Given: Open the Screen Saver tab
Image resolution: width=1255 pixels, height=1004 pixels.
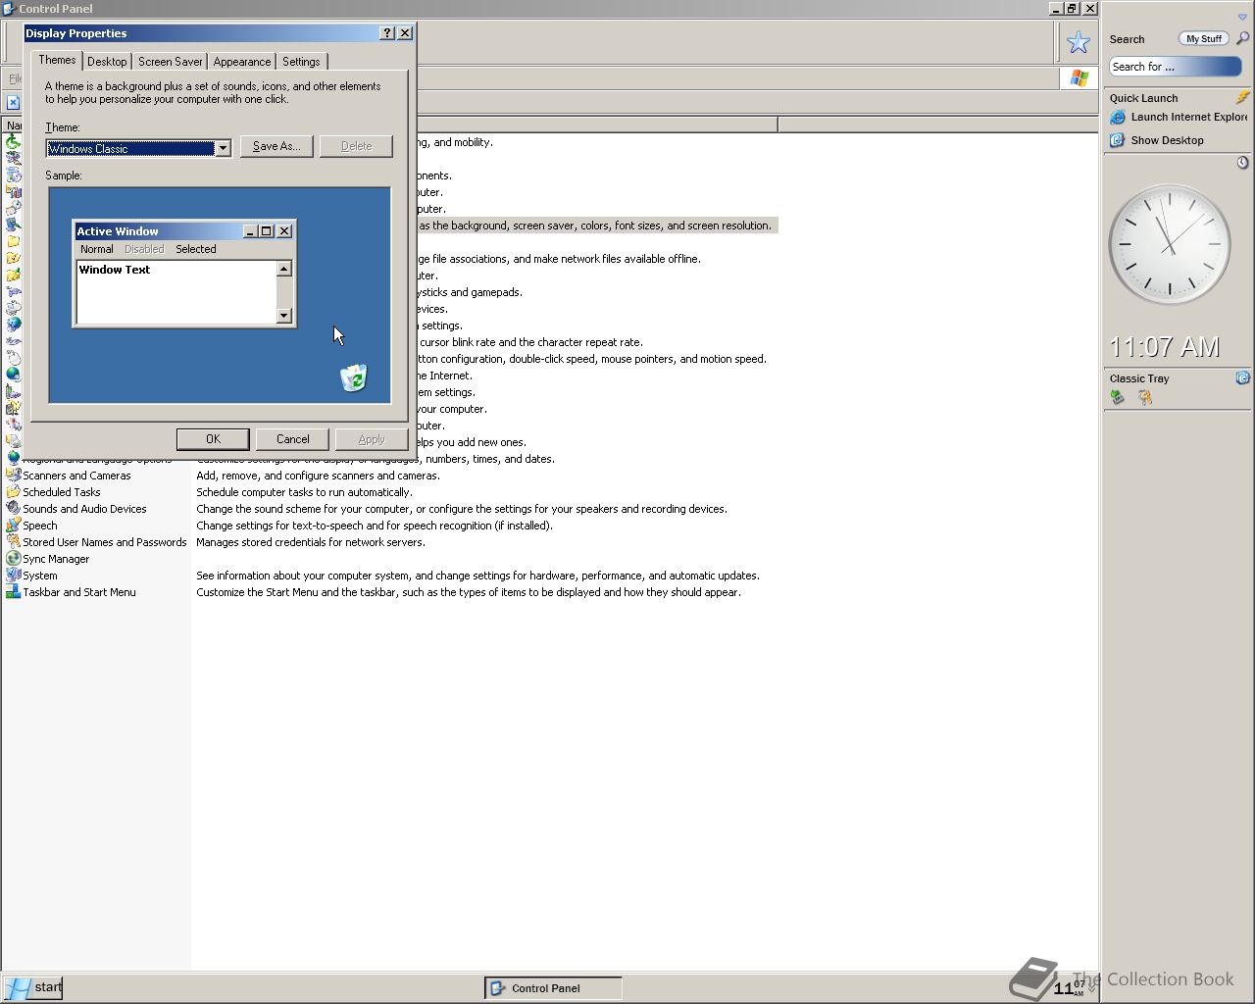Looking at the screenshot, I should pos(170,62).
